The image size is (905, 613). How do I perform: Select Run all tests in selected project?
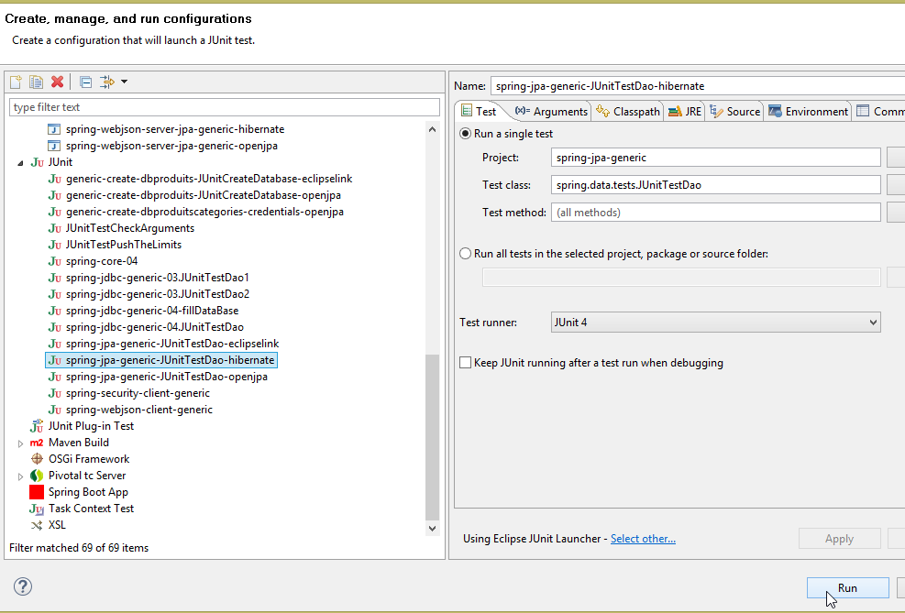pyautogui.click(x=466, y=254)
